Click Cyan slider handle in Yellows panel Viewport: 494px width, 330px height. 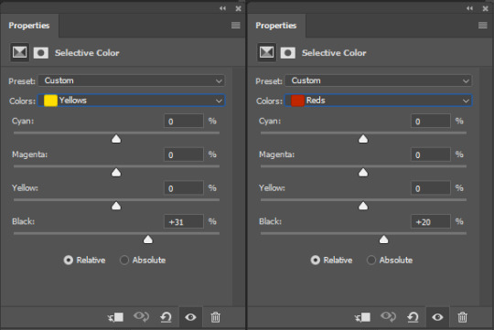tap(116, 139)
